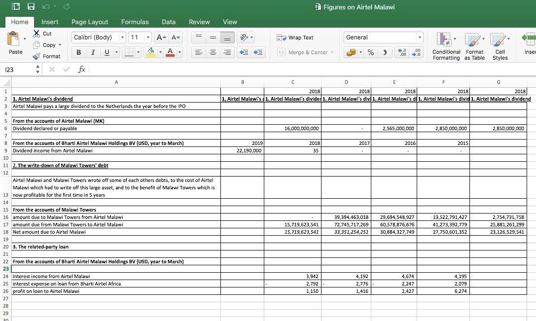Increase decimal places
536x321 pixels.
[x=402, y=52]
